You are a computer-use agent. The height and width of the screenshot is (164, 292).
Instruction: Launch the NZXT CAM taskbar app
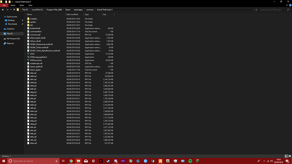[123, 161]
